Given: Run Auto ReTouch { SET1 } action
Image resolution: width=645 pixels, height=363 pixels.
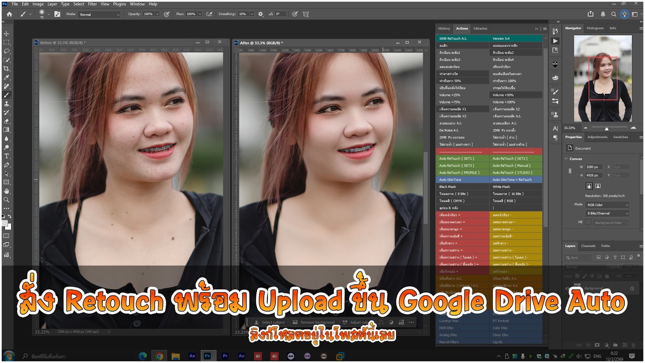Looking at the screenshot, I should 463,158.
